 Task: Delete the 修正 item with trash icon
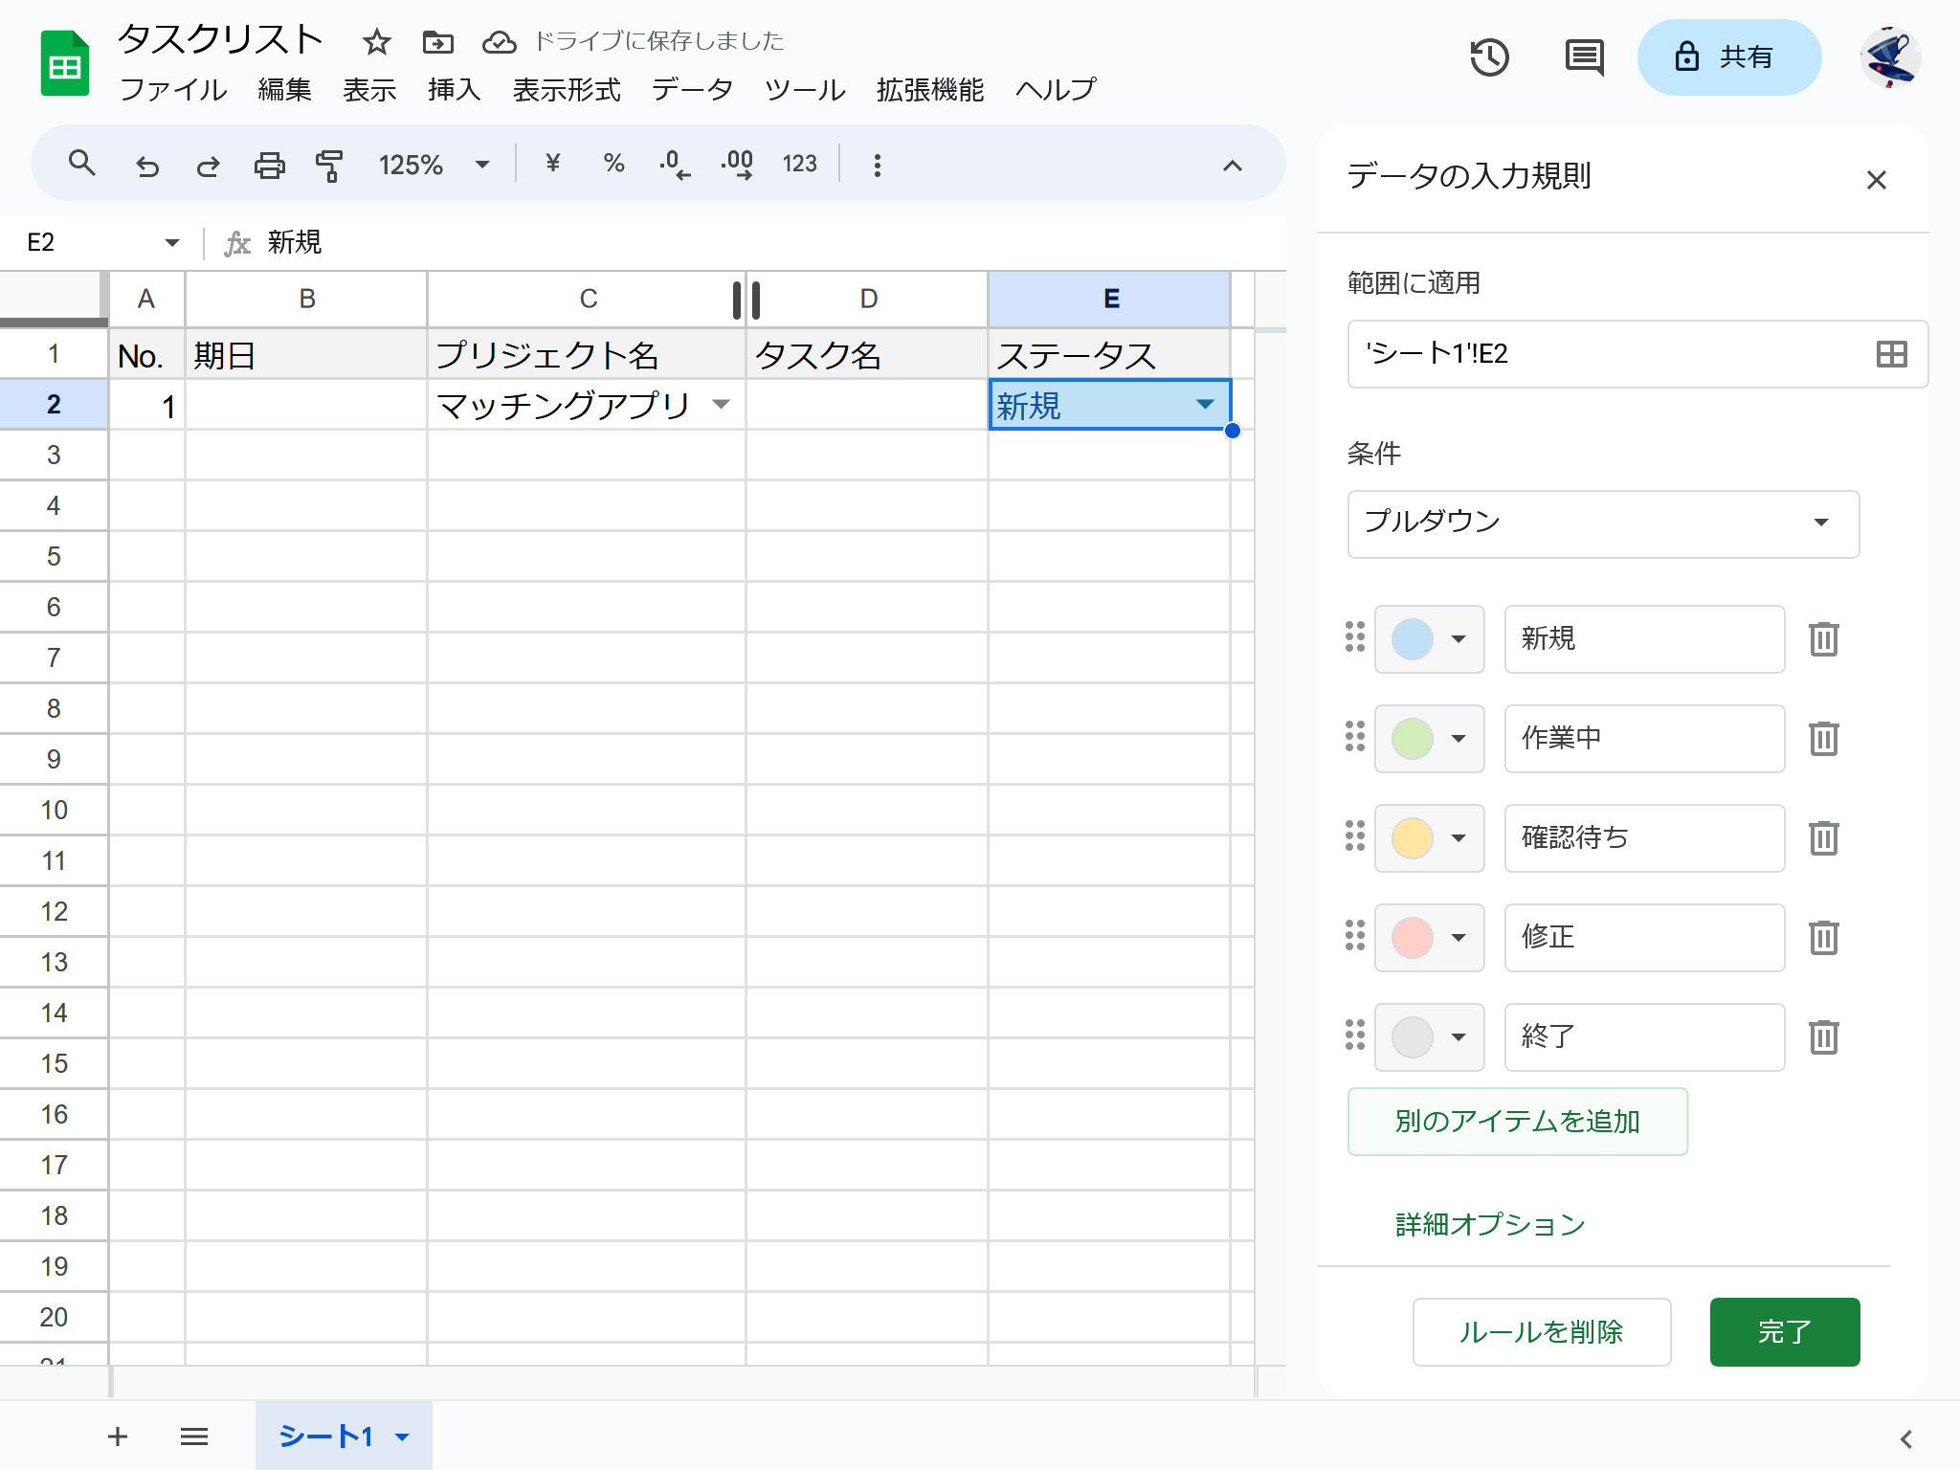(x=1824, y=938)
